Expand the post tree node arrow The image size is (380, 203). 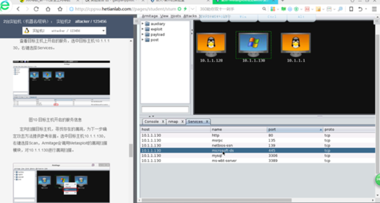click(143, 39)
